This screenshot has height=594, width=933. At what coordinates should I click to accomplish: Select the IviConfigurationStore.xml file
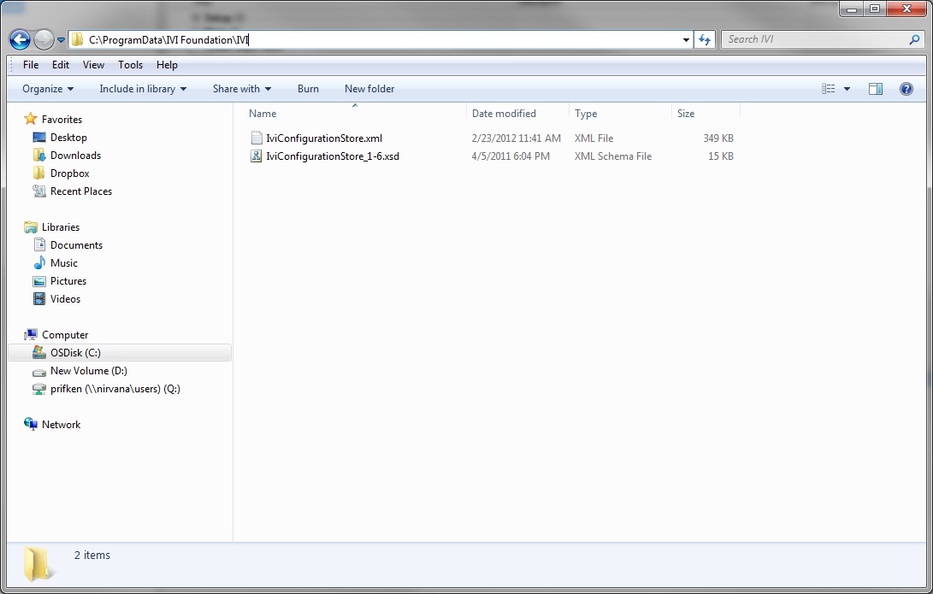pos(324,138)
